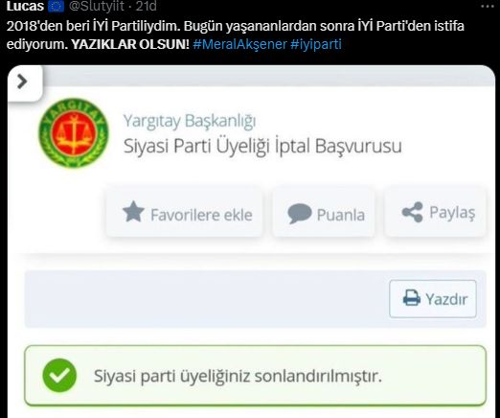Click the printer icon
Screen dimensions: 500x418
tap(412, 298)
